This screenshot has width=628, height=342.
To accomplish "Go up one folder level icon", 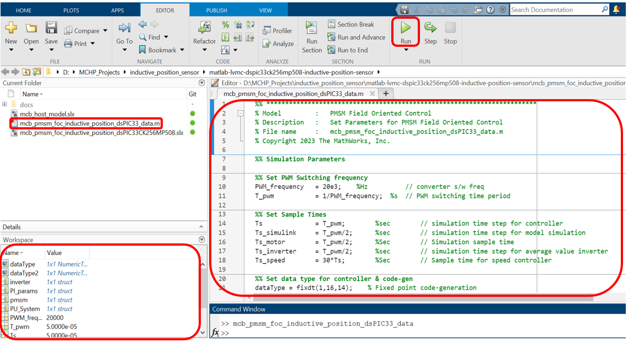I will point(26,72).
